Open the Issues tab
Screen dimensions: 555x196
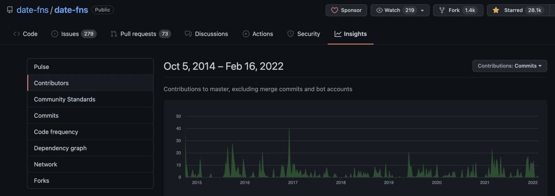point(74,34)
